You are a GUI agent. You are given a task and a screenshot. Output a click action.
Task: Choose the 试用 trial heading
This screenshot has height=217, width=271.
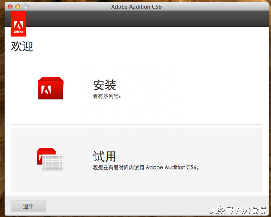pyautogui.click(x=105, y=156)
